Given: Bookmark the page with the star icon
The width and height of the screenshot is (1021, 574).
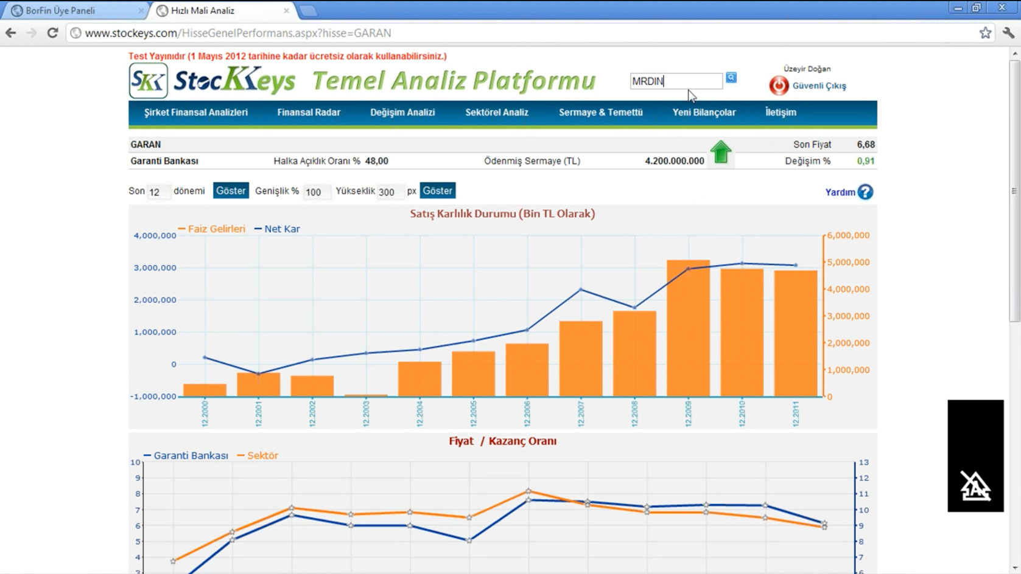Looking at the screenshot, I should [985, 33].
